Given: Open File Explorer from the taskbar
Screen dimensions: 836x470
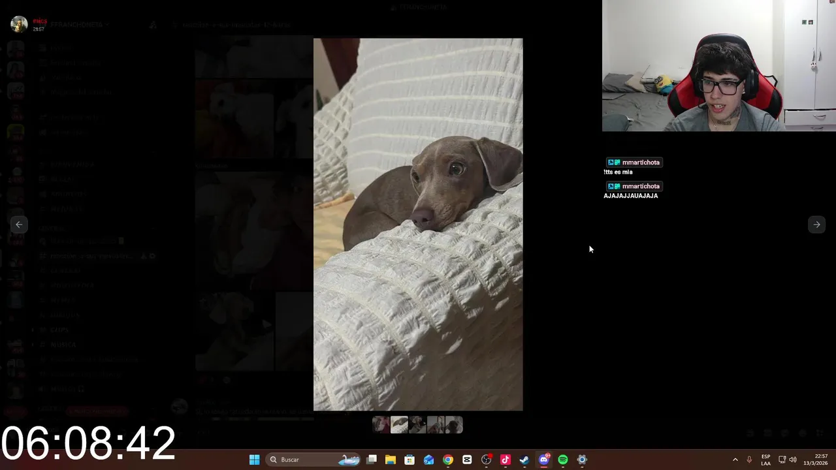Looking at the screenshot, I should [x=391, y=460].
